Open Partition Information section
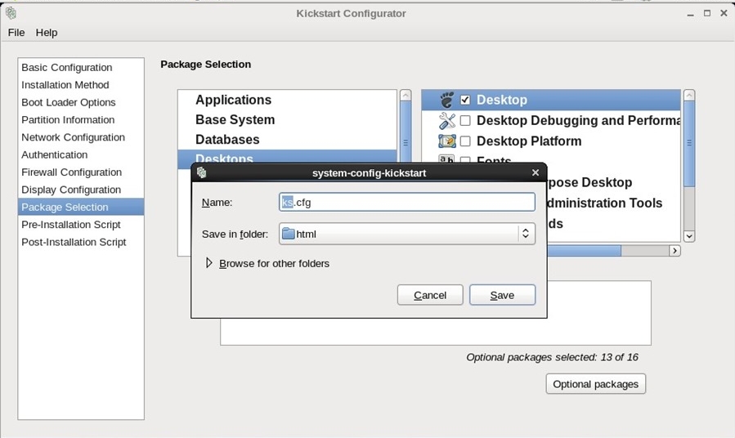The image size is (735, 438). pos(81,120)
